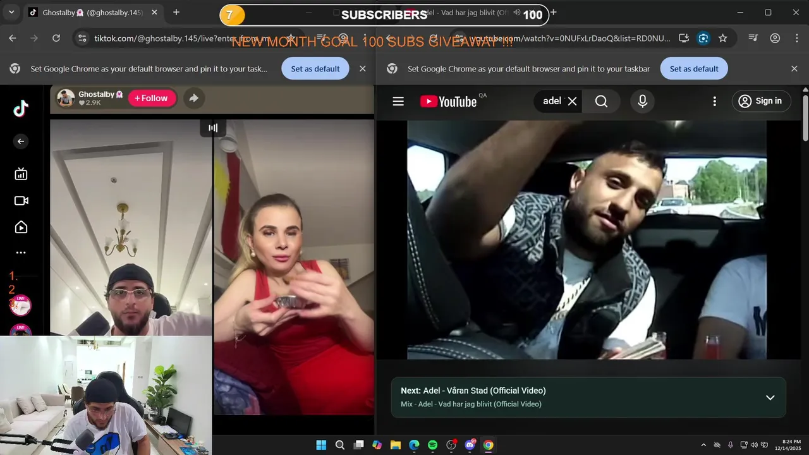Follow Ghostalby
Viewport: 809px width, 455px height.
pyautogui.click(x=152, y=98)
